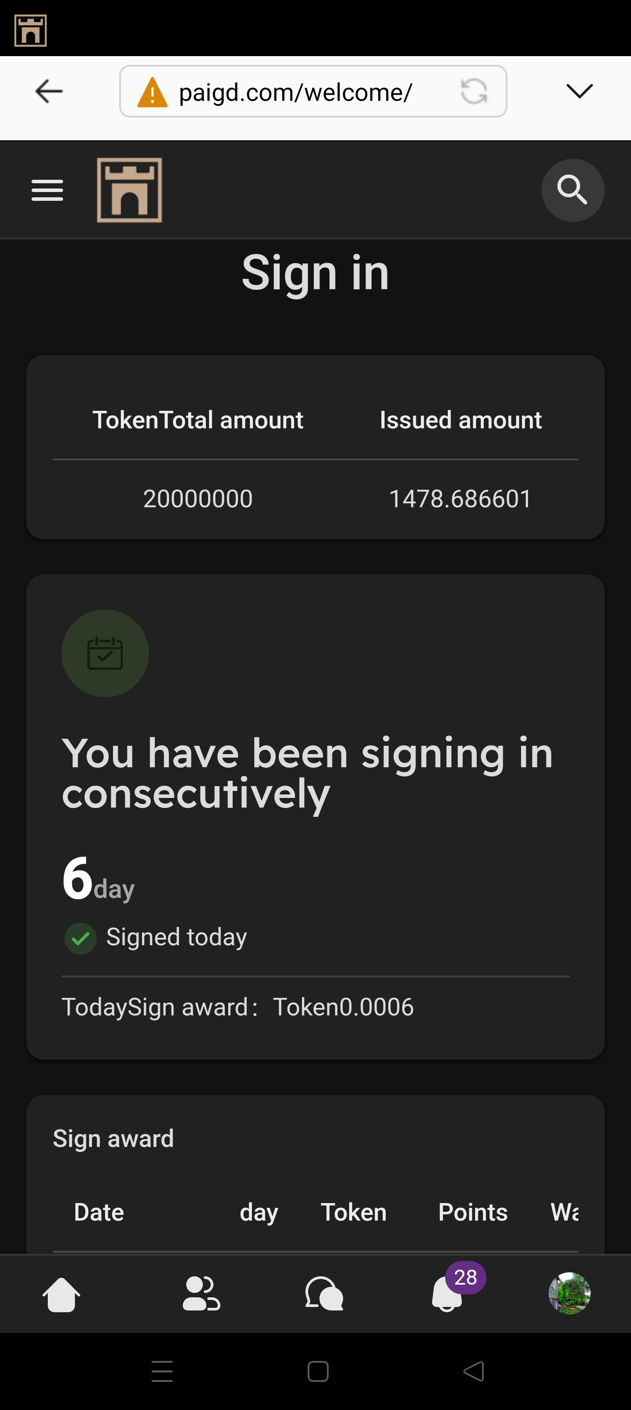Screen dimensions: 631x1410
Task: Open the friends tab in bottom bar
Action: pyautogui.click(x=201, y=1294)
